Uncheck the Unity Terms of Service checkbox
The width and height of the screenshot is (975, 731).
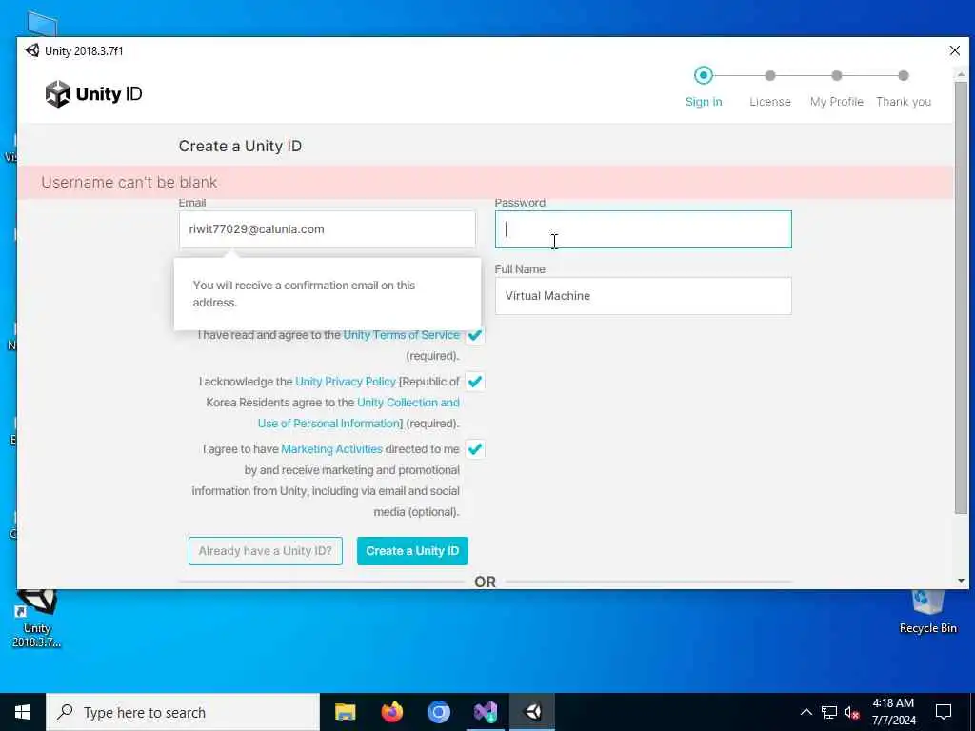click(475, 335)
